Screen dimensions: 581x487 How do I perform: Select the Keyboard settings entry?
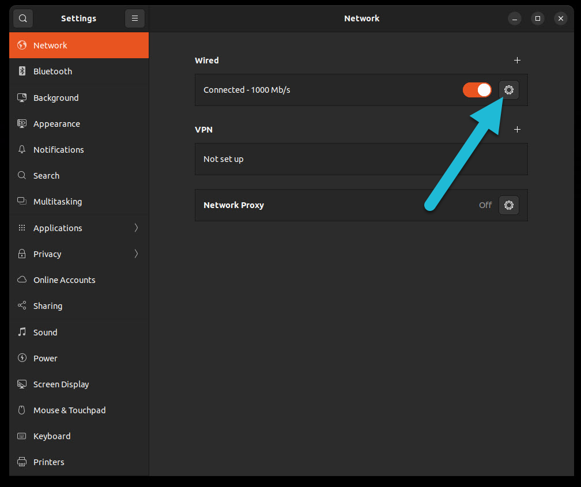[x=51, y=436]
